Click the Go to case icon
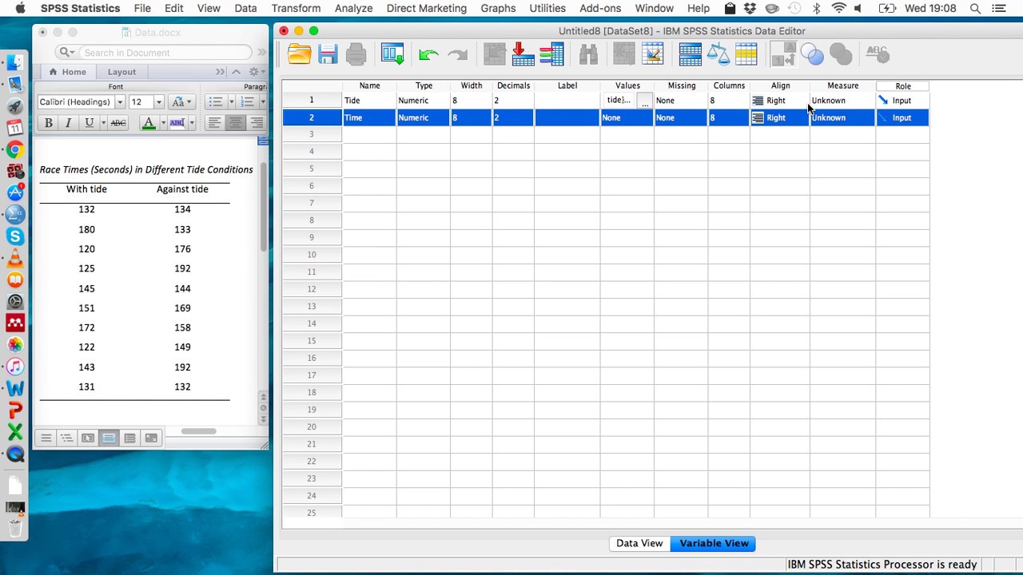1023x575 pixels. point(495,54)
